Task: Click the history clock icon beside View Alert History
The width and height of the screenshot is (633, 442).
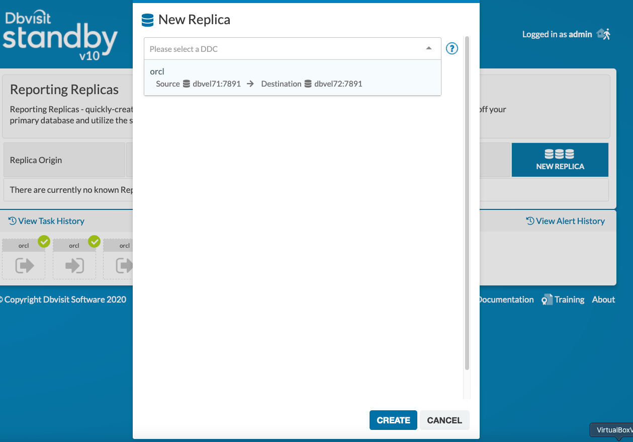Action: (530, 221)
